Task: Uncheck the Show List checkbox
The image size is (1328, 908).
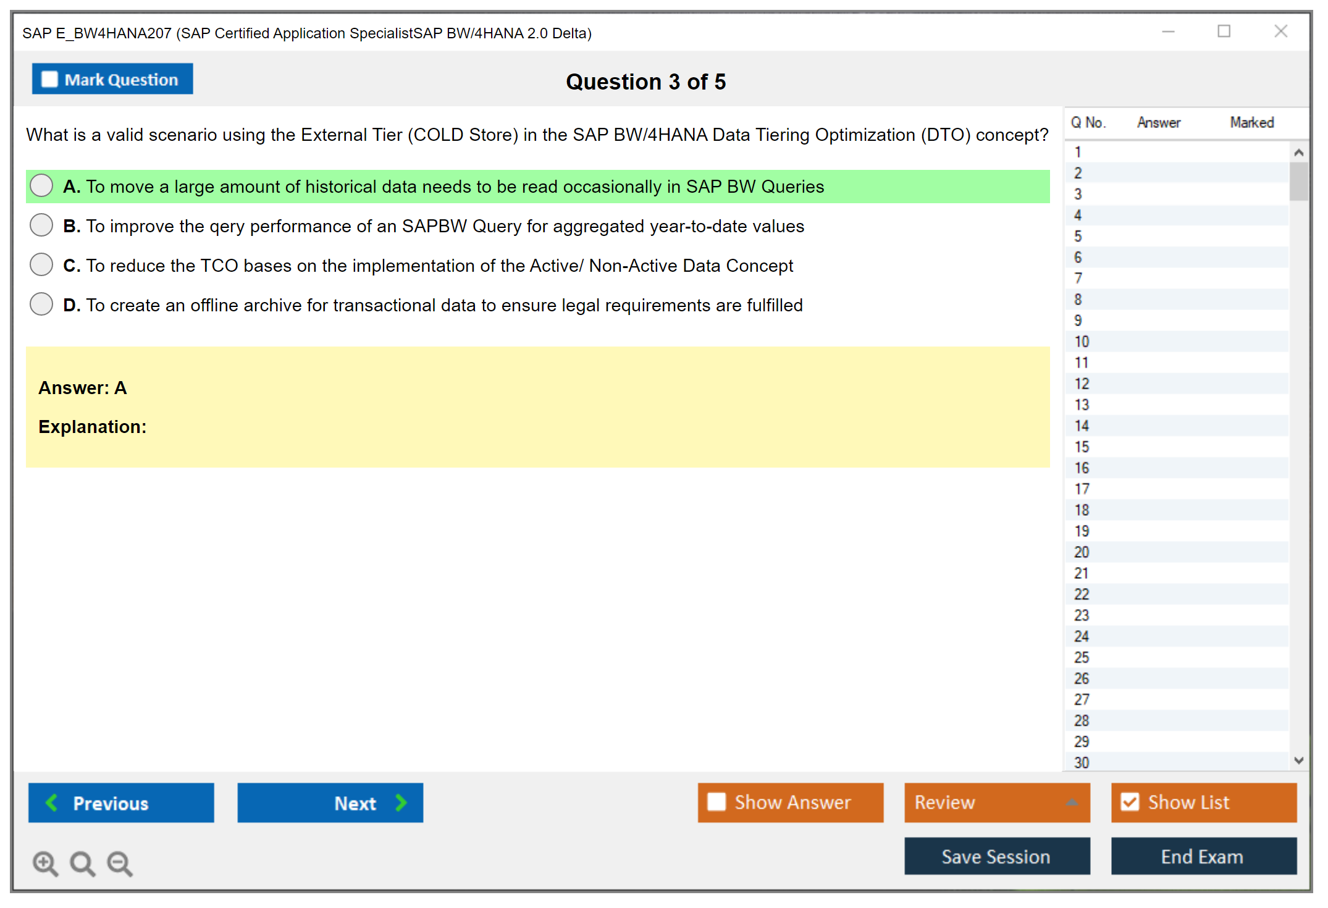Action: [1130, 802]
